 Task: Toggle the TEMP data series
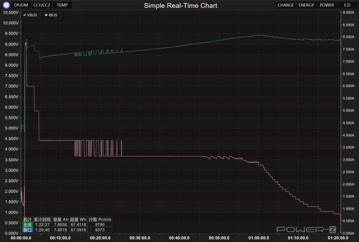(62, 5)
